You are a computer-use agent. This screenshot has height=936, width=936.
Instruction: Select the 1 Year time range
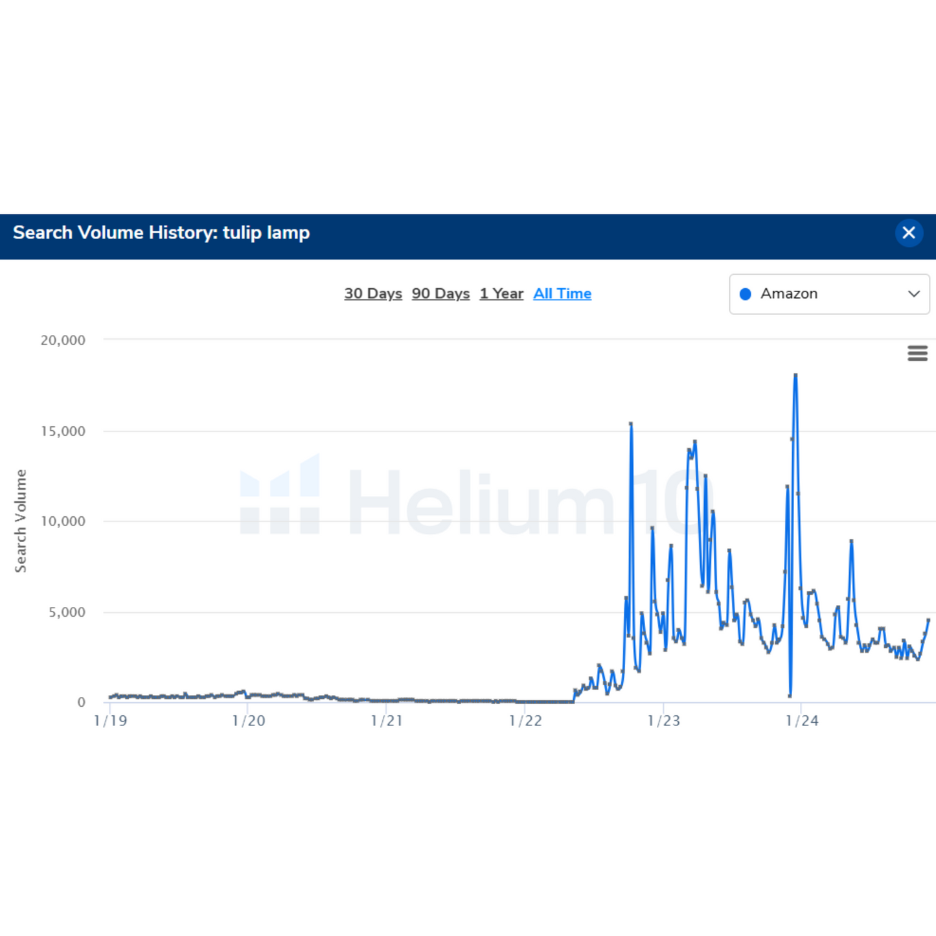coord(501,293)
